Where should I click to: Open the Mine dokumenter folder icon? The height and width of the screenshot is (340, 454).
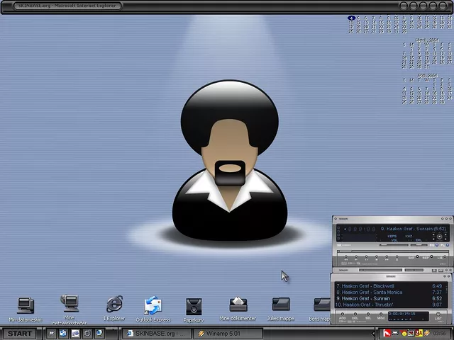click(238, 305)
